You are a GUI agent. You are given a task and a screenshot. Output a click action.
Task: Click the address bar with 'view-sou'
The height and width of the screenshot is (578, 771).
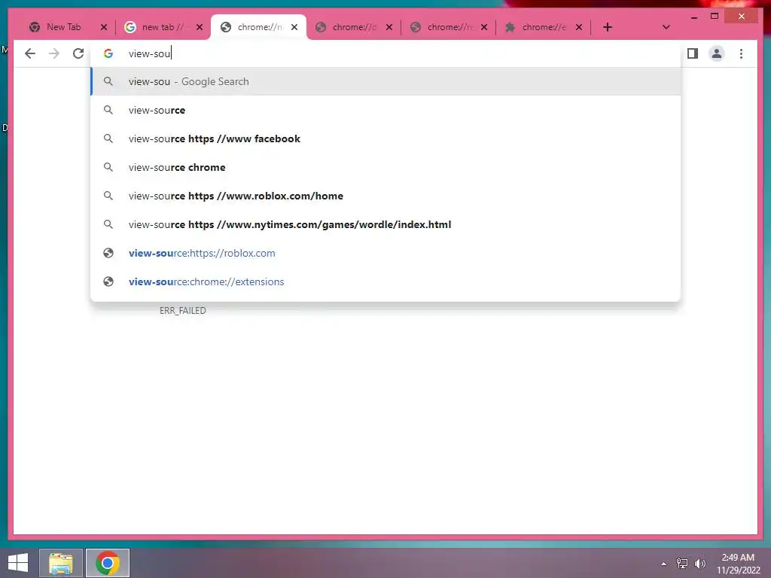coord(385,53)
